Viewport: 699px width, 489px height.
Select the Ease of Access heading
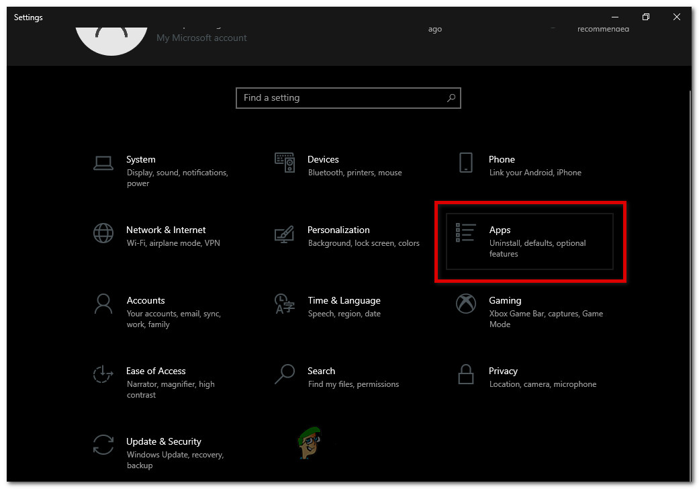coord(156,370)
